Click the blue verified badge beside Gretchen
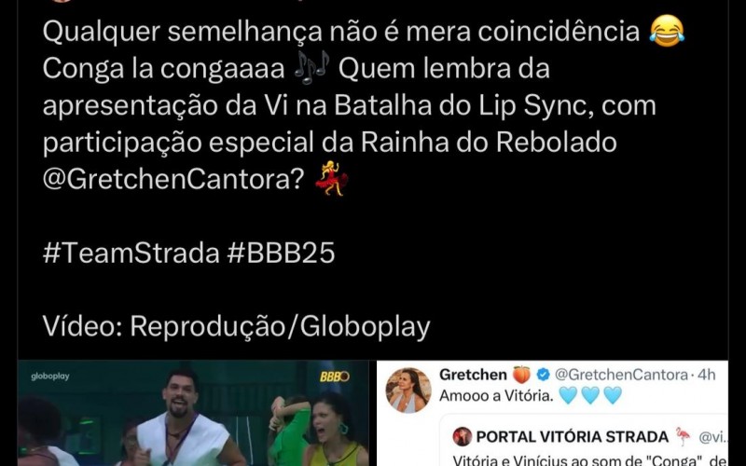The width and height of the screenshot is (746, 466). (543, 375)
